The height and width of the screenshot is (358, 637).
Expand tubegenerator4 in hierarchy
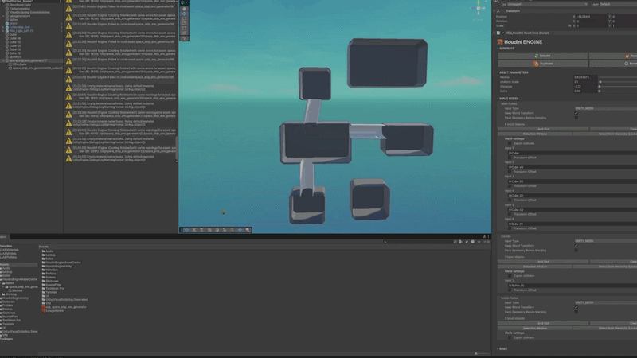4,16
